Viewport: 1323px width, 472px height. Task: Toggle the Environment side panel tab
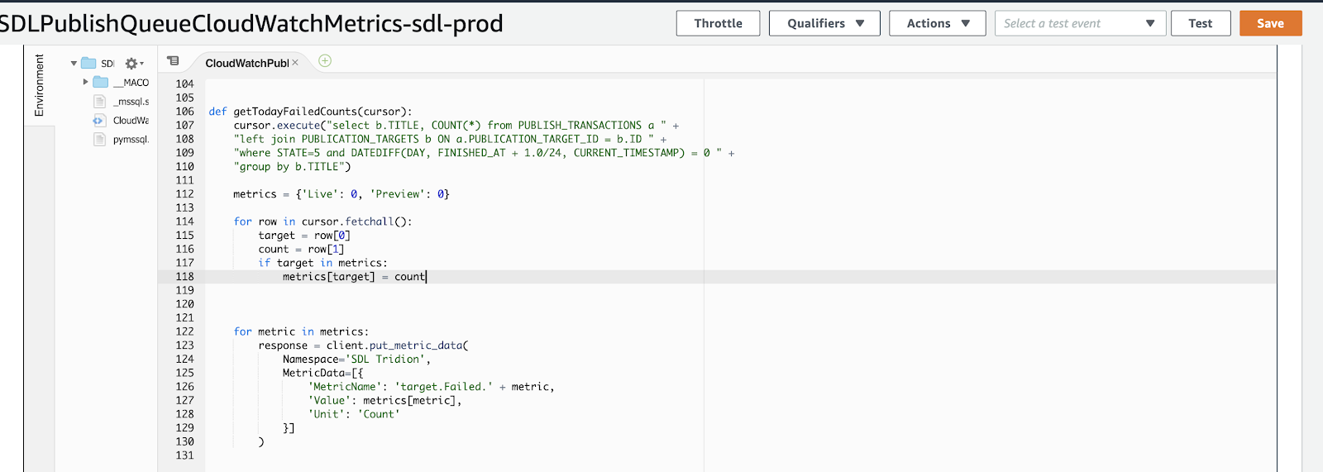pos(39,85)
